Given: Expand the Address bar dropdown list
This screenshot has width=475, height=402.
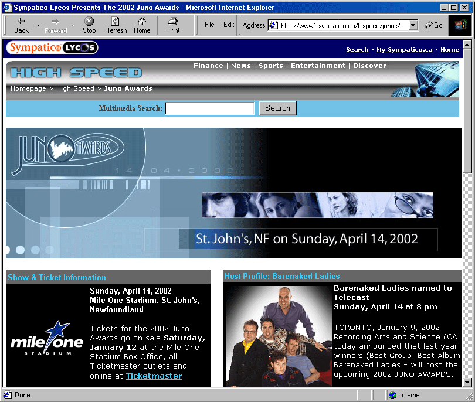Looking at the screenshot, I should (x=413, y=25).
